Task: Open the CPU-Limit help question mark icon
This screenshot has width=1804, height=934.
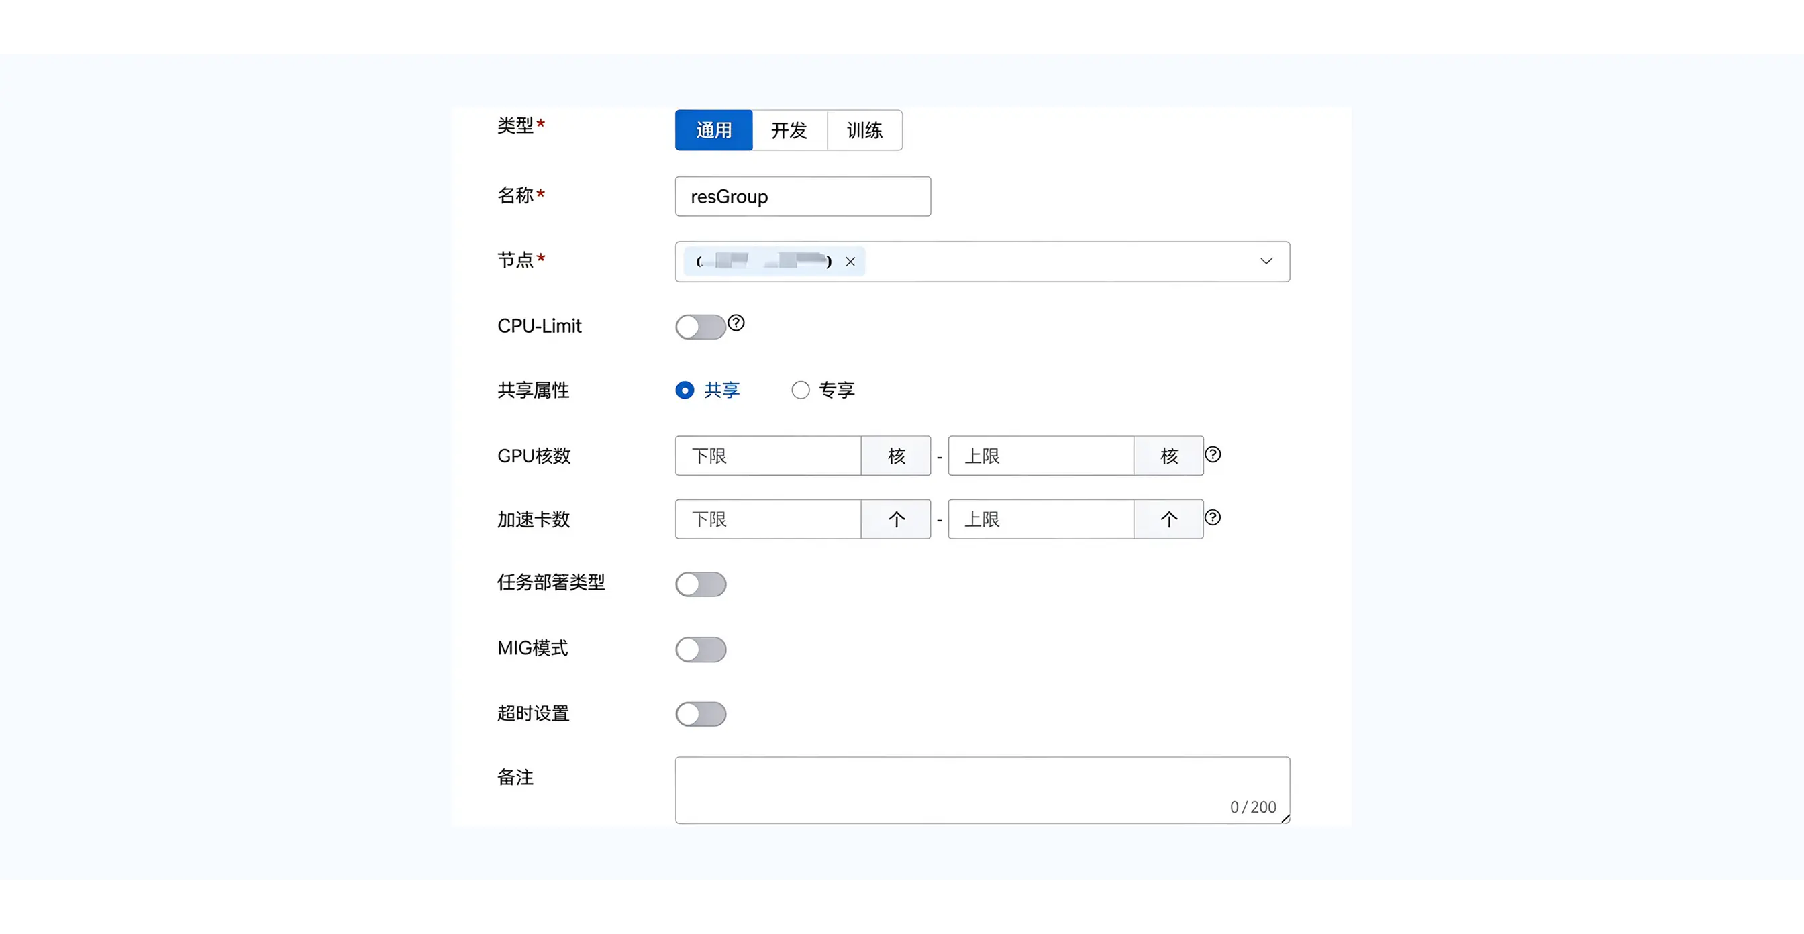Action: tap(736, 323)
